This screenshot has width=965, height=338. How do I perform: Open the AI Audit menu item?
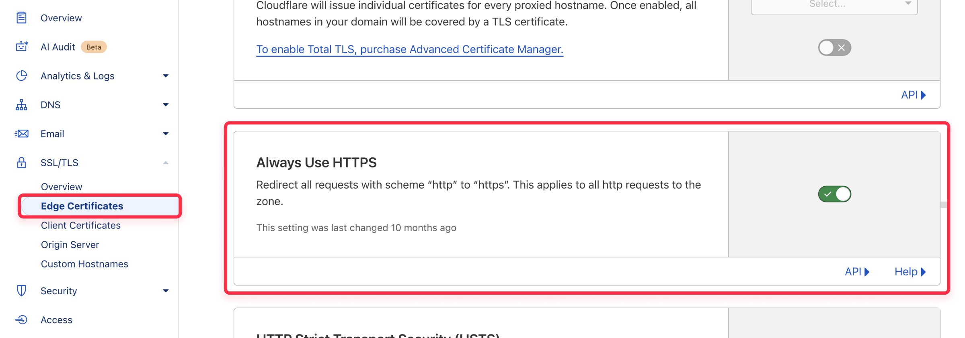58,47
